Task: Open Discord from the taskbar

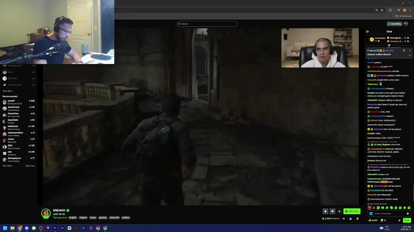Action: (x=27, y=228)
